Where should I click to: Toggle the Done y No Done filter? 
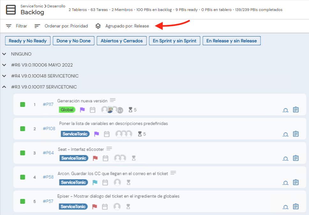pos(73,41)
